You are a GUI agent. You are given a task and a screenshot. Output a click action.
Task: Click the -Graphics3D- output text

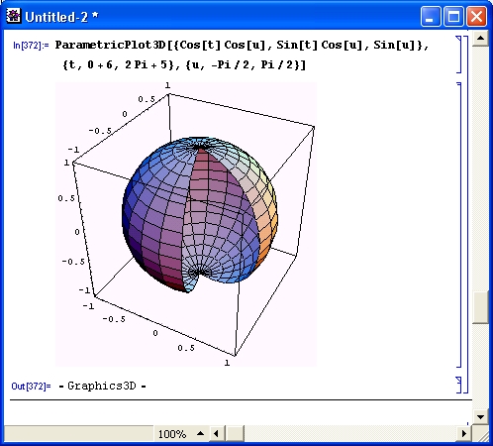tap(102, 386)
